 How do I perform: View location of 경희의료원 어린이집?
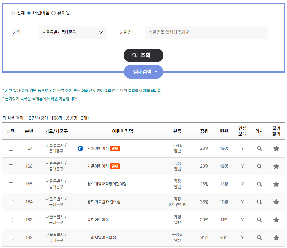259,202
